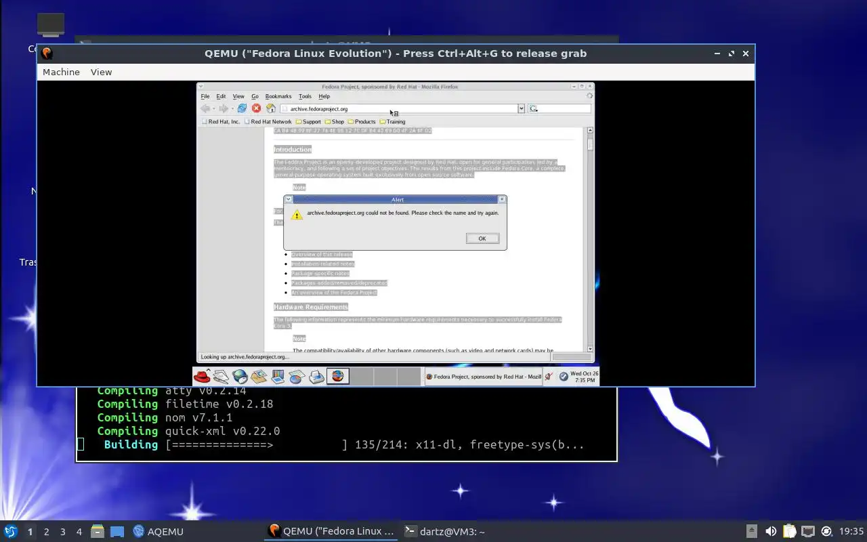This screenshot has height=542, width=867.
Task: Open the Red Hat, Inc. bookmark
Action: [x=220, y=122]
